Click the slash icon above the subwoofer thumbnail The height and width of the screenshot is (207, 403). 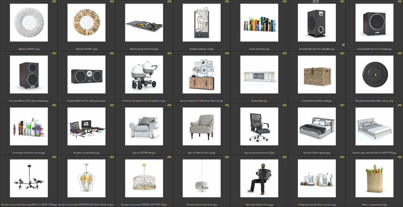[318, 1]
